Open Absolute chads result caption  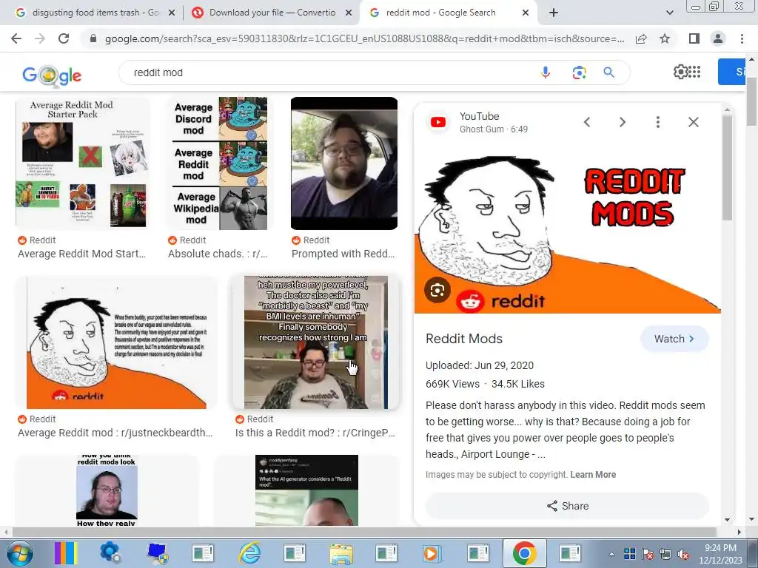(218, 254)
